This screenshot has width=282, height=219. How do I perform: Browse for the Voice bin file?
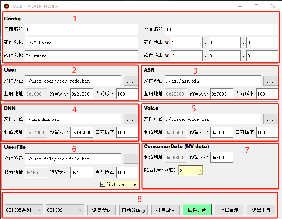tap(270, 119)
